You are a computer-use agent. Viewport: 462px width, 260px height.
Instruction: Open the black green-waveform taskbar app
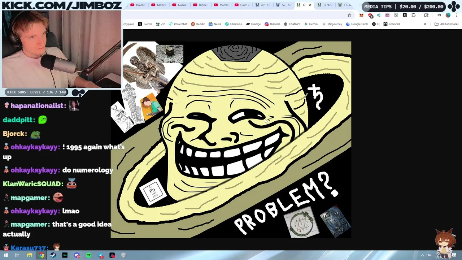[x=65, y=255]
